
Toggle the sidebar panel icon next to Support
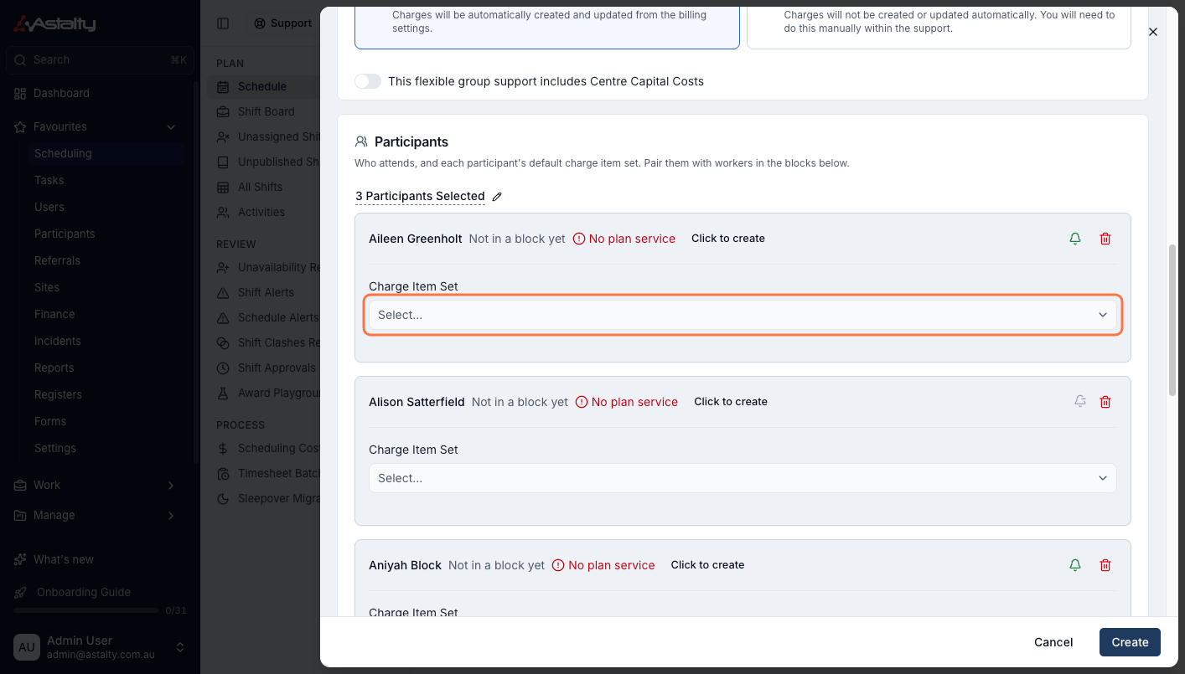tap(223, 23)
